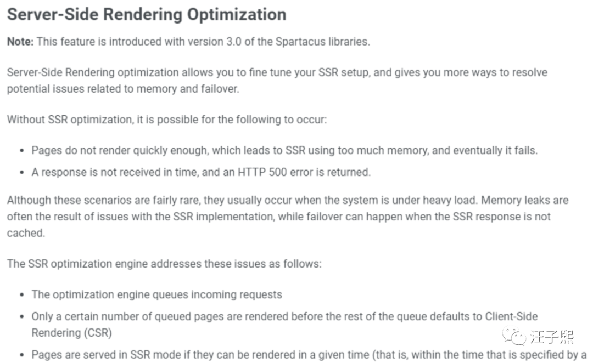Click the sentence The SSR optimization engine addresses
Viewport: 593px width, 363px height.
point(164,264)
